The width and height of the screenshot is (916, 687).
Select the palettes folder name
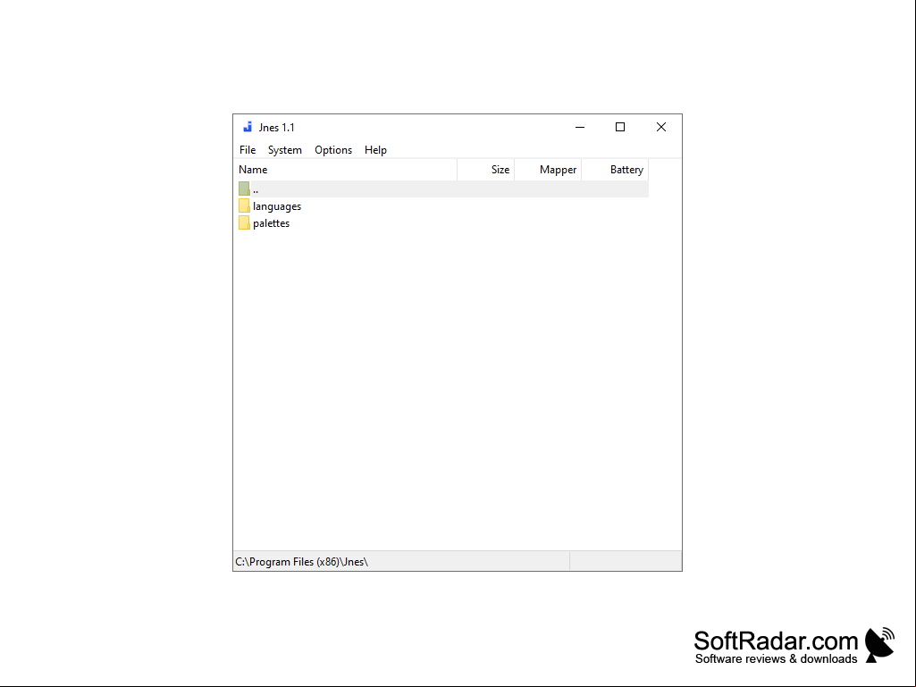[x=271, y=223]
